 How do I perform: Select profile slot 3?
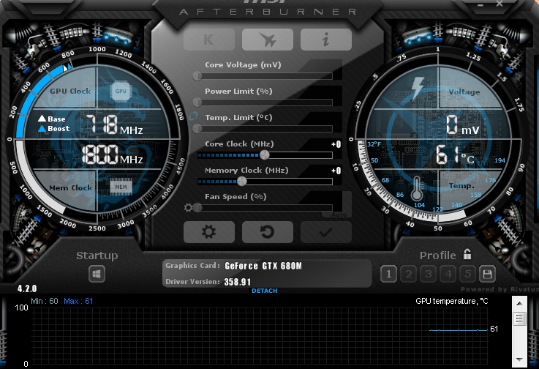point(429,274)
